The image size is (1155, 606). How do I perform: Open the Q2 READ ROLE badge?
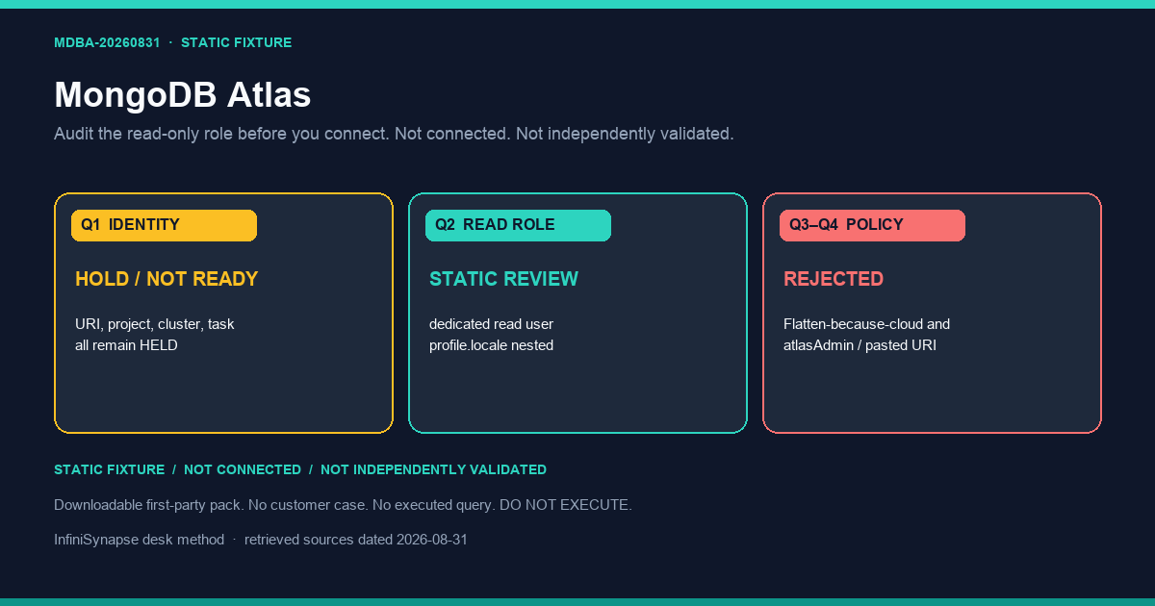tap(518, 225)
